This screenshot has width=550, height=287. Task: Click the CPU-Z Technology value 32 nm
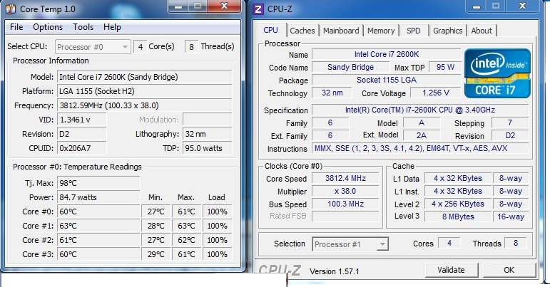[x=332, y=93]
